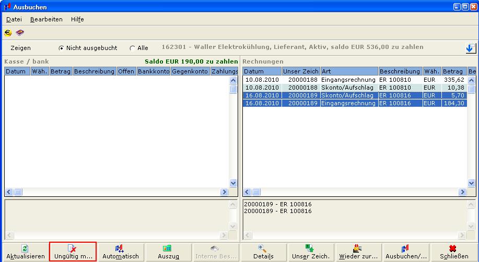Click Betrag column header in Kasse / bank
The height and width of the screenshot is (262, 479).
pyautogui.click(x=61, y=71)
